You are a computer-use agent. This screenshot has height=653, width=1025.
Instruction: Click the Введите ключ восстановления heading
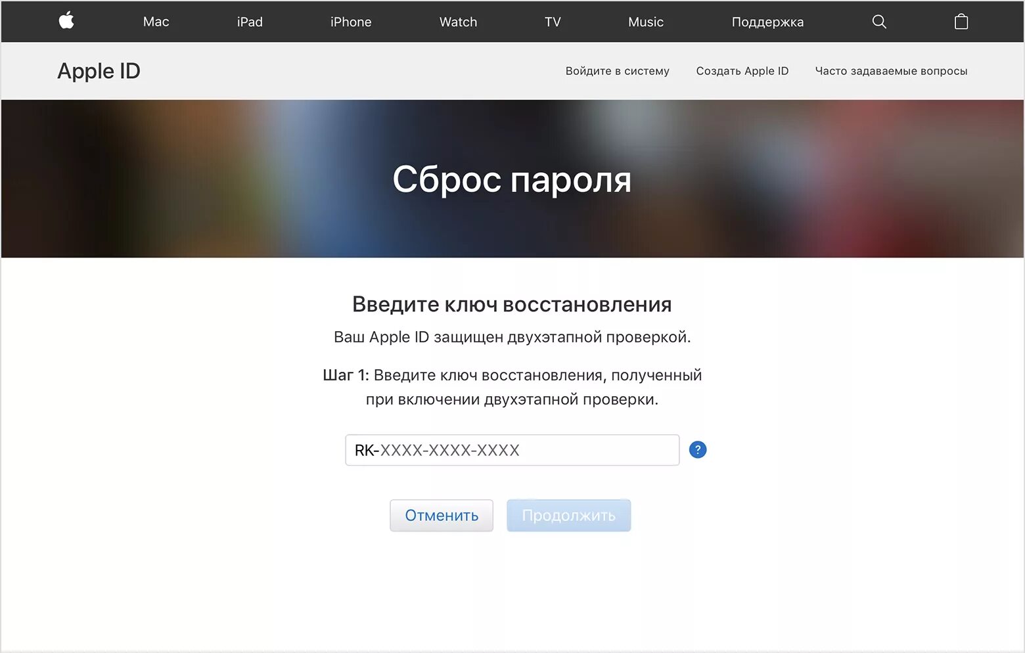(512, 304)
